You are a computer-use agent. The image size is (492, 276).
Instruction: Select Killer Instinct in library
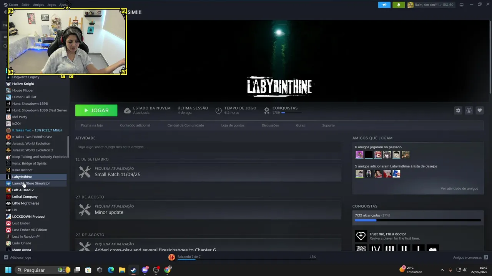pyautogui.click(x=37, y=170)
